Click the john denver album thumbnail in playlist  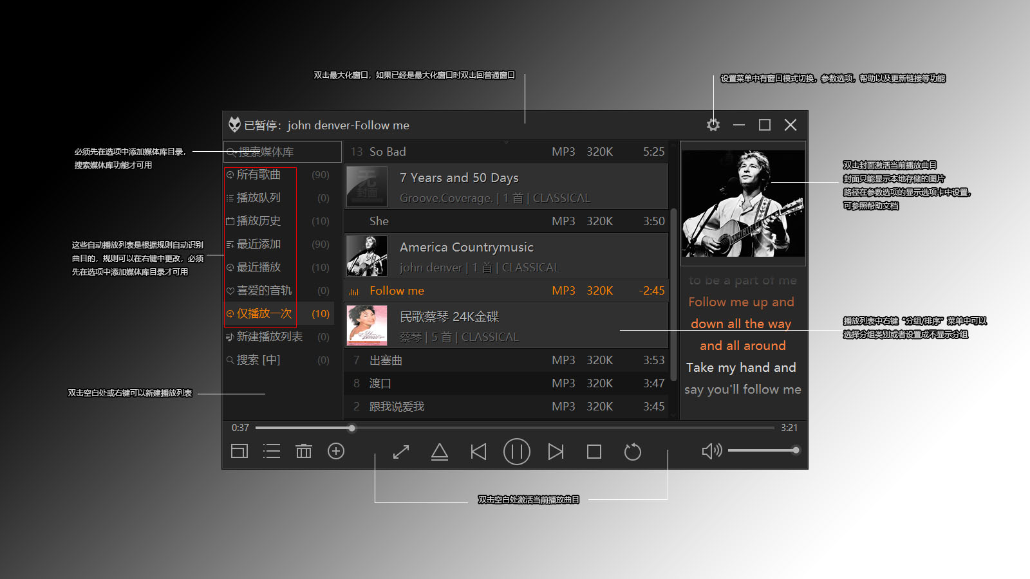[367, 256]
